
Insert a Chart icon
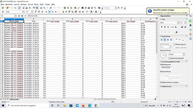click(x=75, y=8)
